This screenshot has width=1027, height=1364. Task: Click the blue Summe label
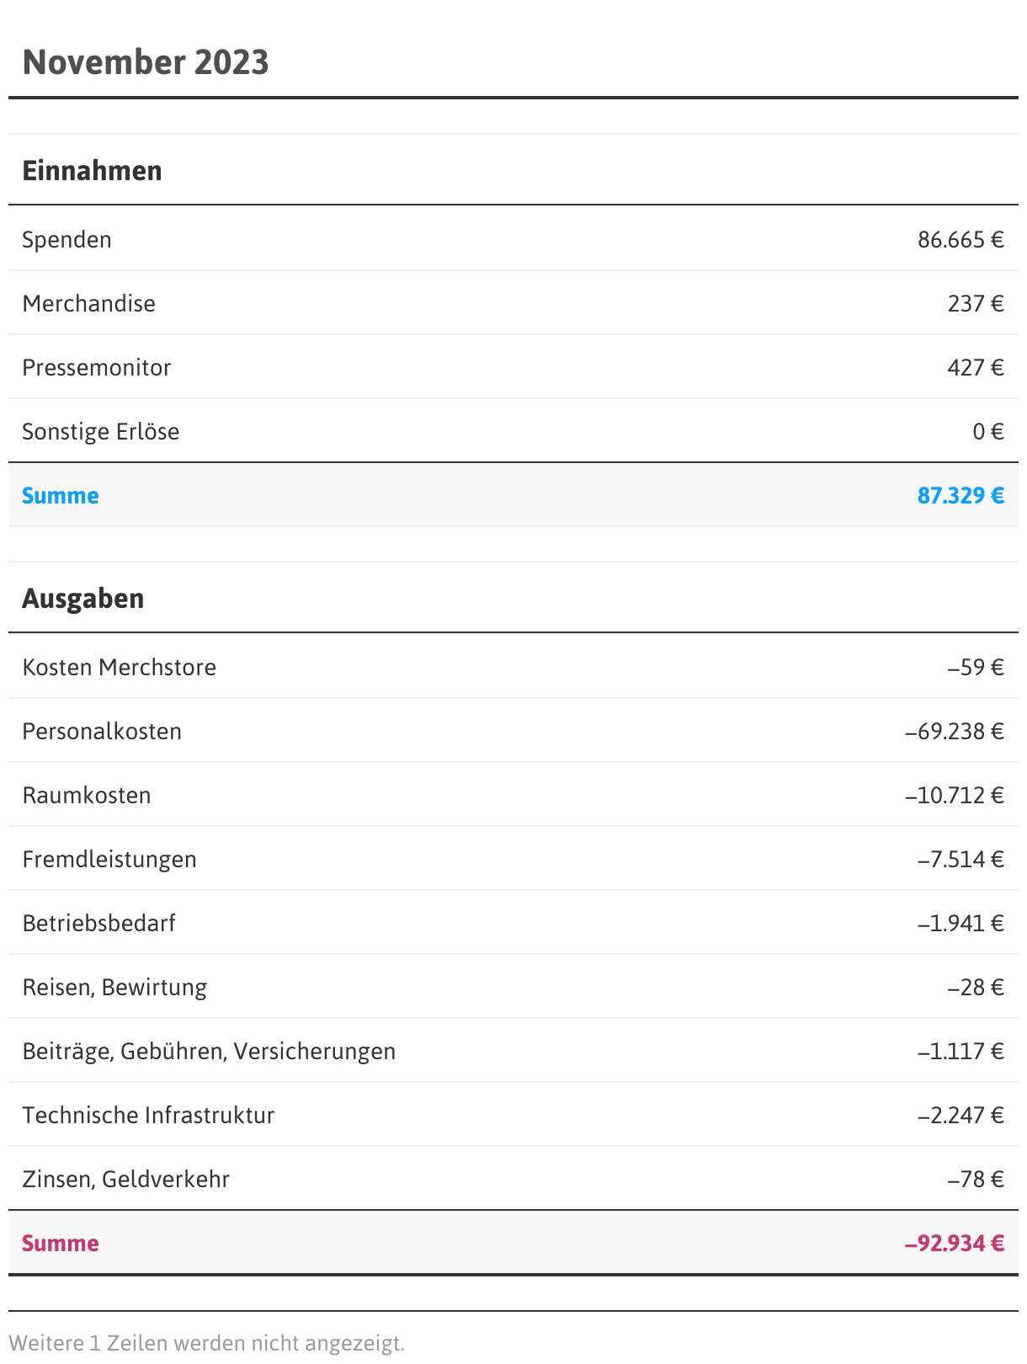[x=60, y=496]
